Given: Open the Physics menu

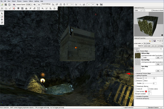Looking at the screenshot, I should pyautogui.click(x=19, y=1).
